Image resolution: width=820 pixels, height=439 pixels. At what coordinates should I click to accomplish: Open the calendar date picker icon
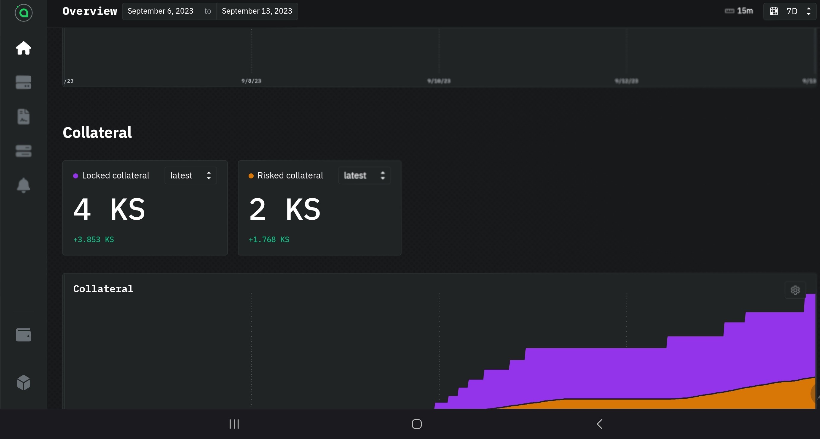coord(774,11)
